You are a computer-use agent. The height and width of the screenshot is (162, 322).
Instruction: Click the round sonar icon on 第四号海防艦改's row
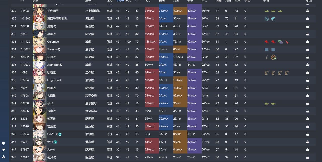(267, 19)
